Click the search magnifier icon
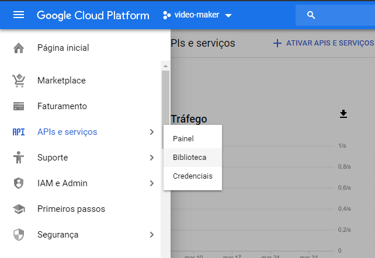 311,15
